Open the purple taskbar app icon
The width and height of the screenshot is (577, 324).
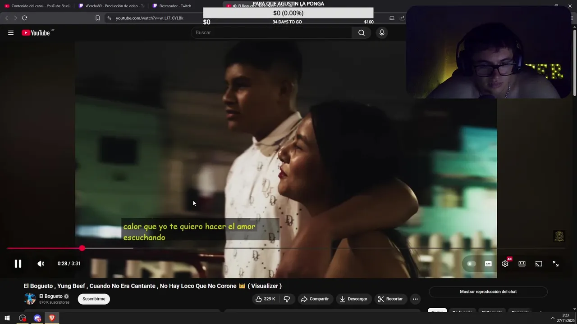coord(37,318)
